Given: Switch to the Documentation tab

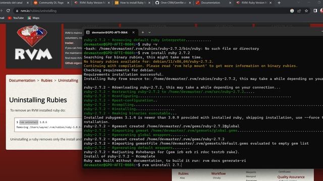Looking at the screenshot, I should point(210,3).
